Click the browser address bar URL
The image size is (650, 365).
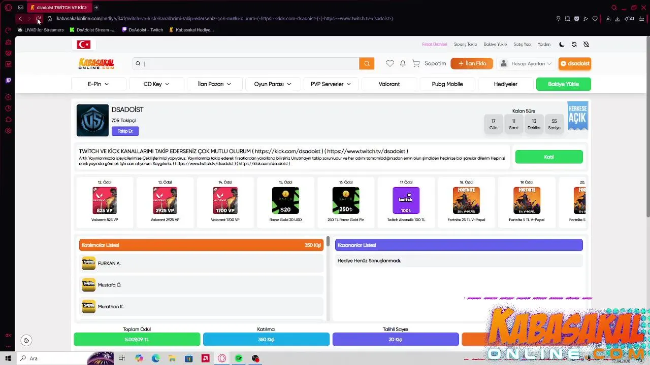pyautogui.click(x=224, y=19)
